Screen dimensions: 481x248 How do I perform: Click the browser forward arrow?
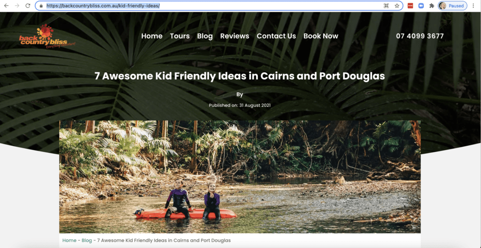pos(17,6)
